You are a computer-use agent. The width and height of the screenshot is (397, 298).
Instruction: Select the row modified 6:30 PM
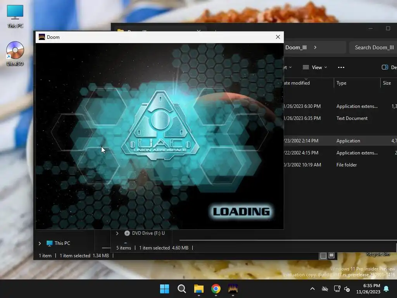pyautogui.click(x=340, y=106)
